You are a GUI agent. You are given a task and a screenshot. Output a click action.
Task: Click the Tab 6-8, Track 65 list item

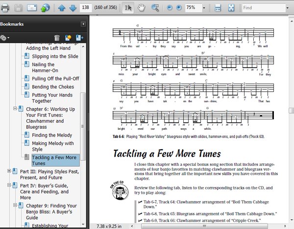[x=210, y=214]
